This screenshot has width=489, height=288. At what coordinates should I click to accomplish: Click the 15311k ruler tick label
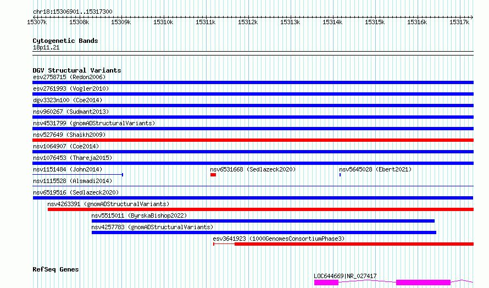(x=205, y=22)
